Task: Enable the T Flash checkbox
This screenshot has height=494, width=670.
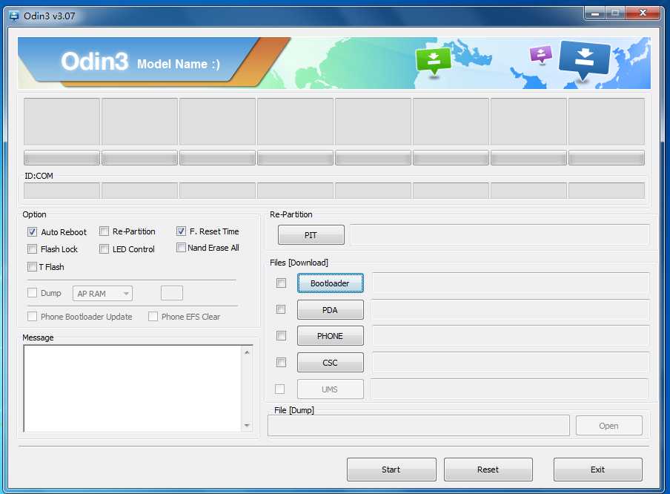Action: [x=32, y=267]
